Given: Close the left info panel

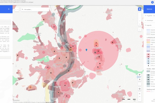Looking at the screenshot, I should click(x=9, y=9).
